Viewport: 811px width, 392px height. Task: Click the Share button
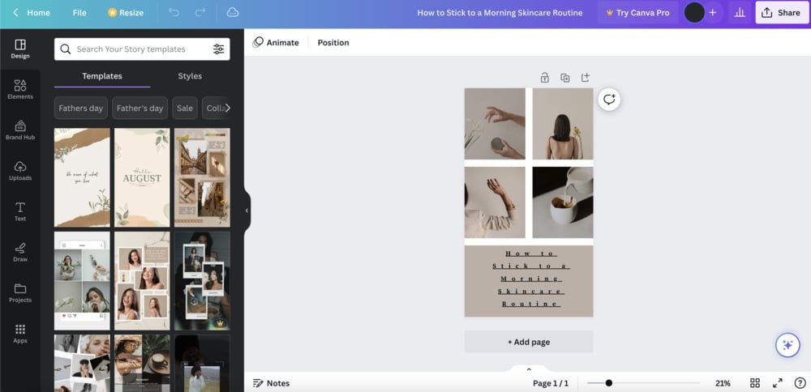(x=782, y=12)
